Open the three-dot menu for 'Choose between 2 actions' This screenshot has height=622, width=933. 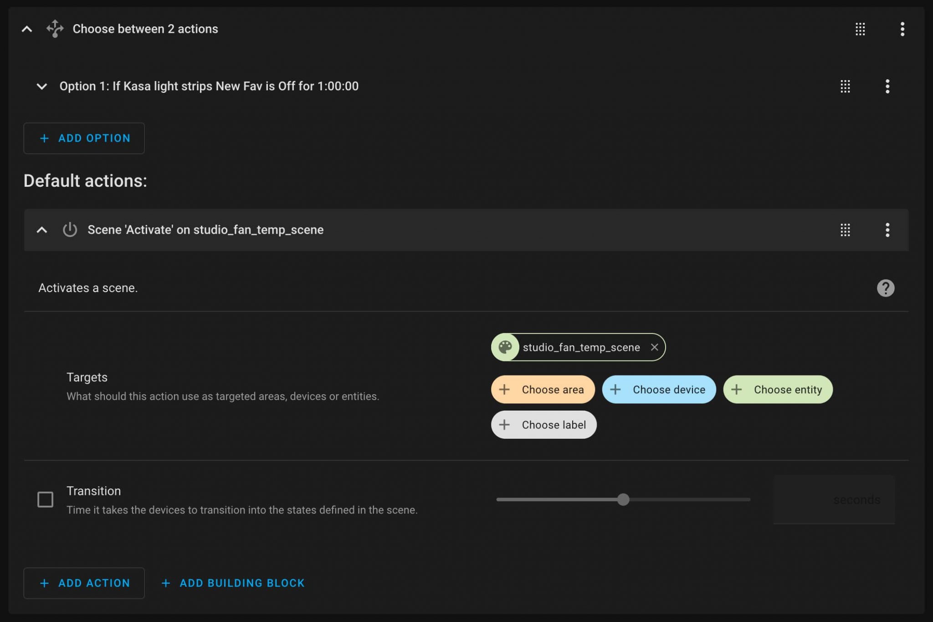pos(902,28)
